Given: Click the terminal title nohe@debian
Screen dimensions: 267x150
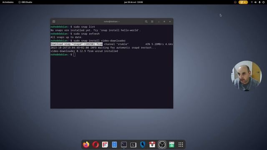Looking at the screenshot, I should coord(111,22).
